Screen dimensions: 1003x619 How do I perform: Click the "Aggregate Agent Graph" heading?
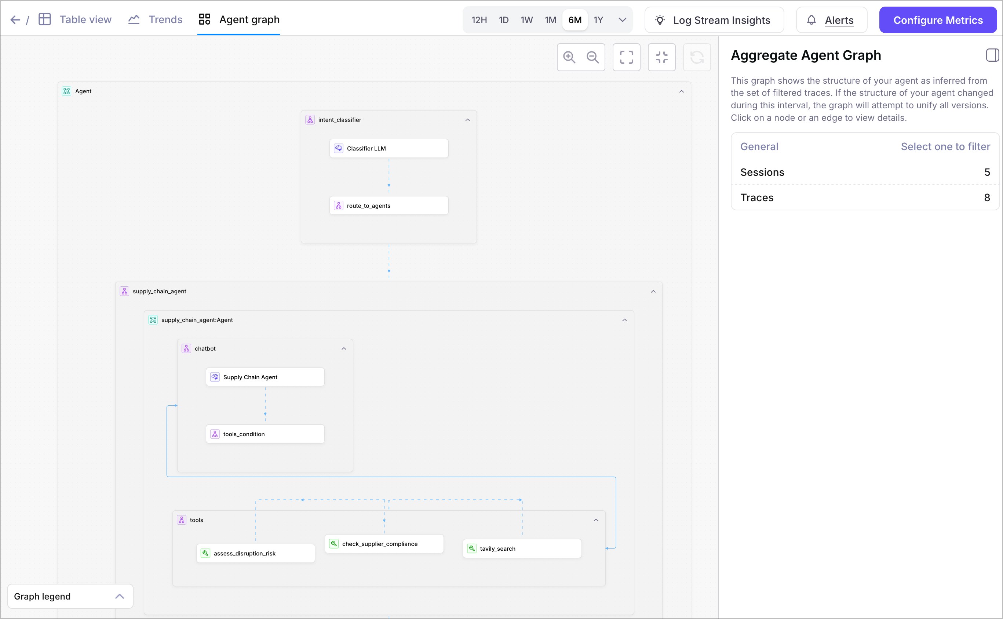click(x=806, y=55)
